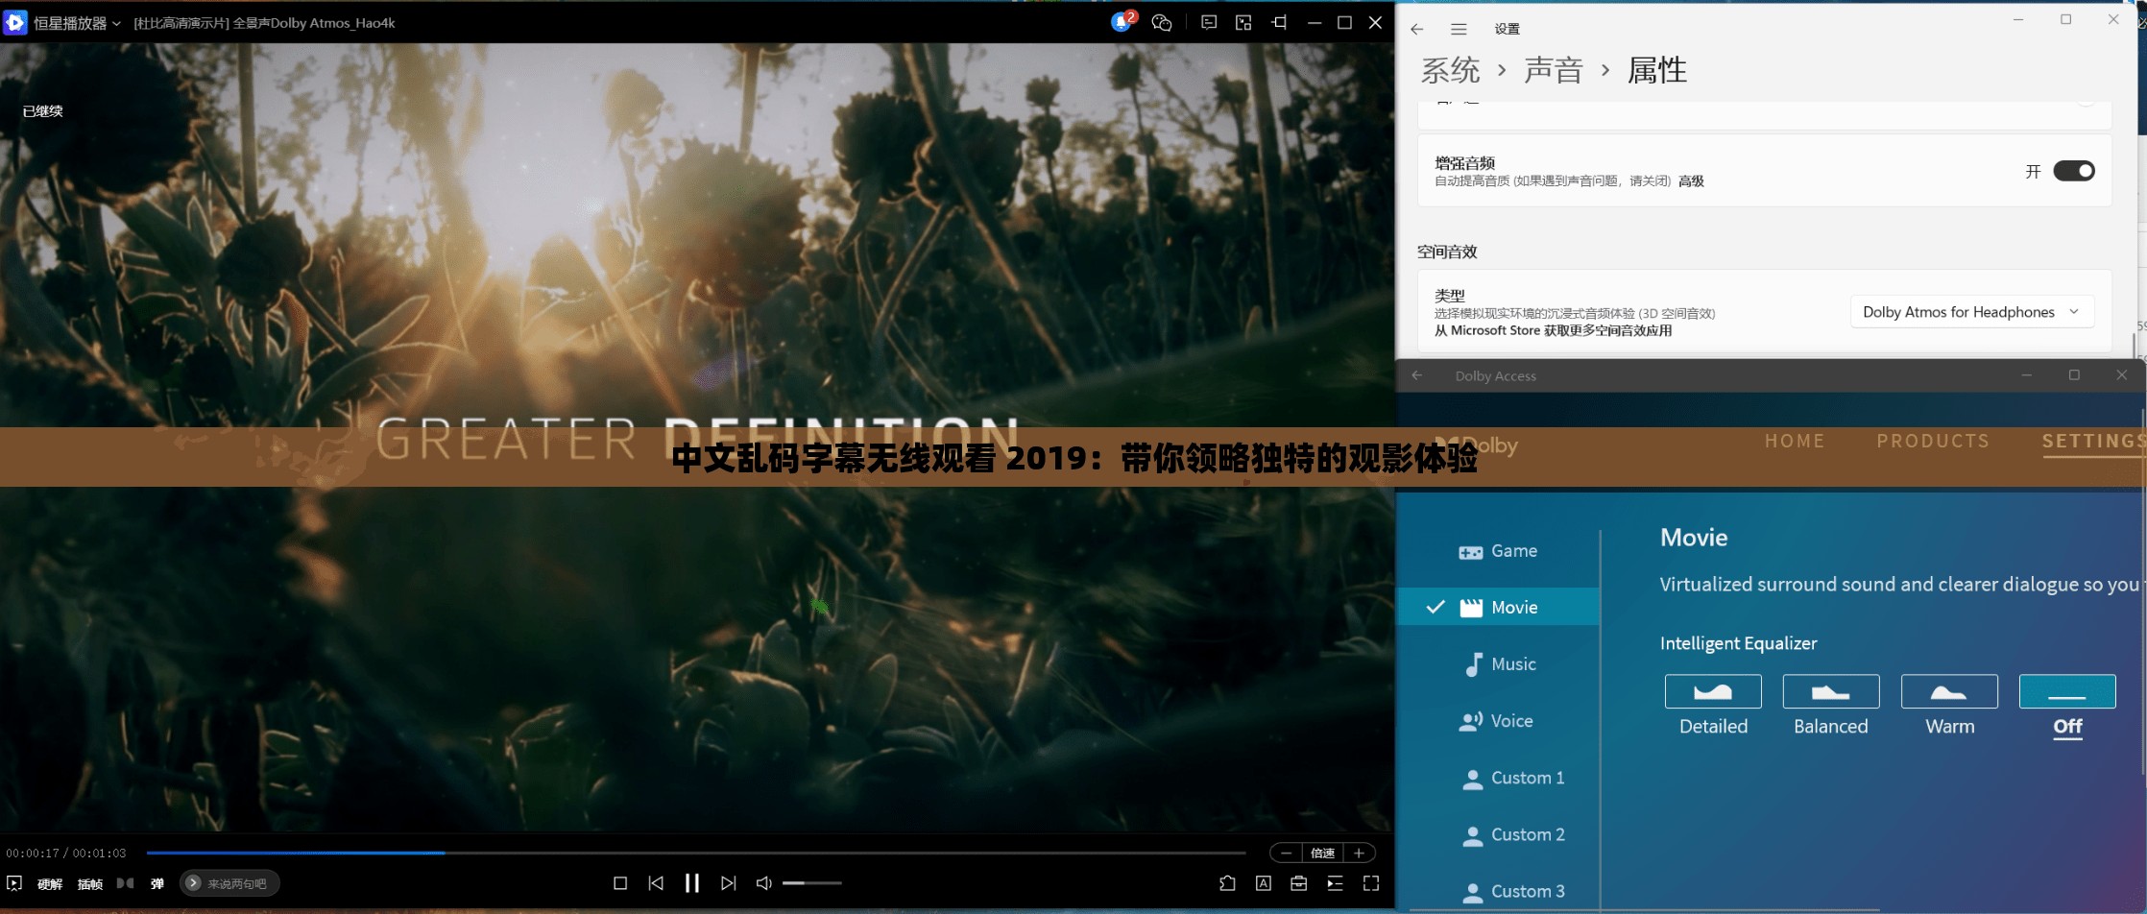Increase playback speed with plus button
The width and height of the screenshot is (2147, 914).
pyautogui.click(x=1359, y=853)
